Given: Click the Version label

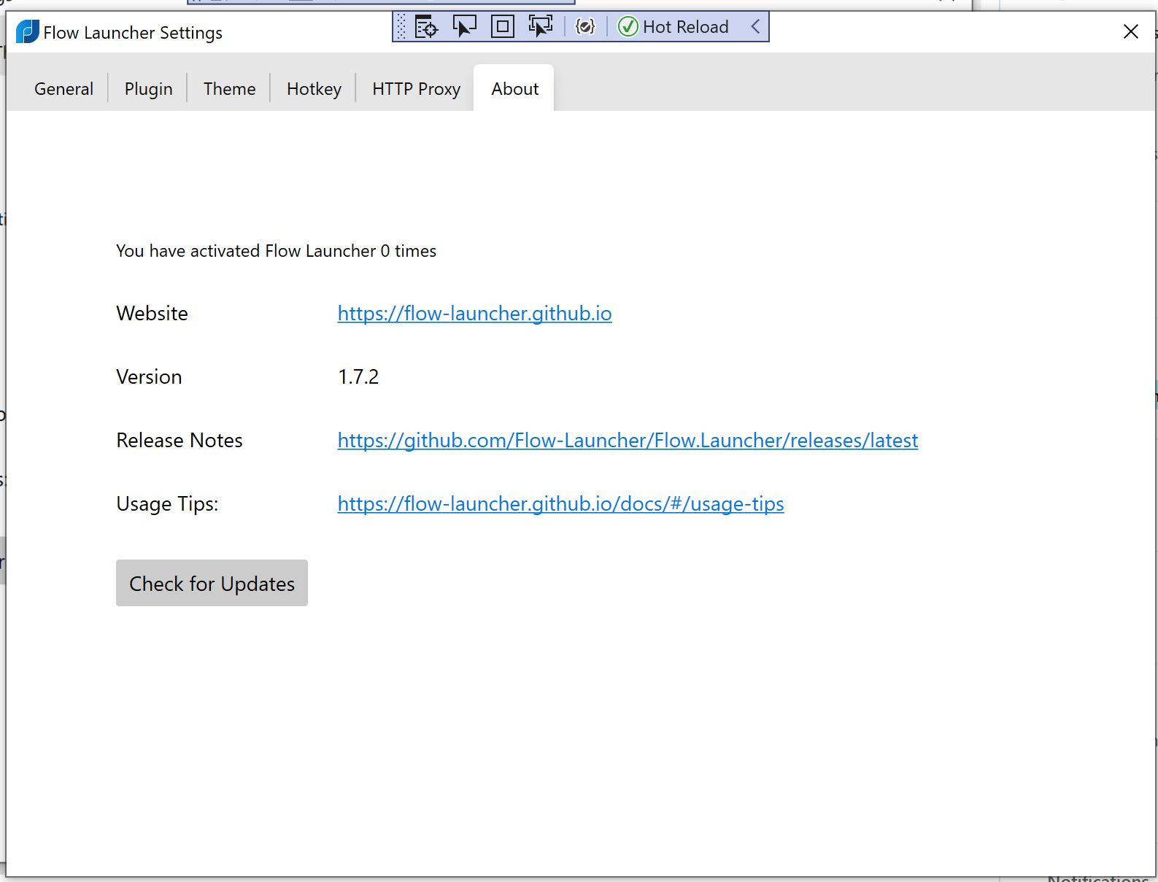Looking at the screenshot, I should tap(149, 377).
